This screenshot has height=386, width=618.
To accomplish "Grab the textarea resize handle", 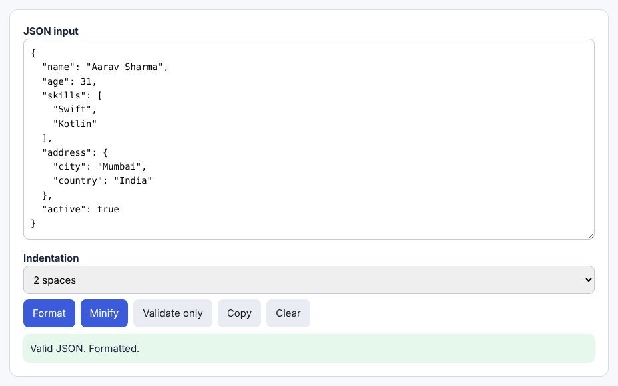I will 591,236.
